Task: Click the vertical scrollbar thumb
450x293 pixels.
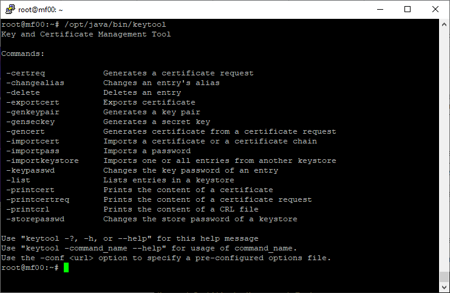Action: [x=445, y=277]
